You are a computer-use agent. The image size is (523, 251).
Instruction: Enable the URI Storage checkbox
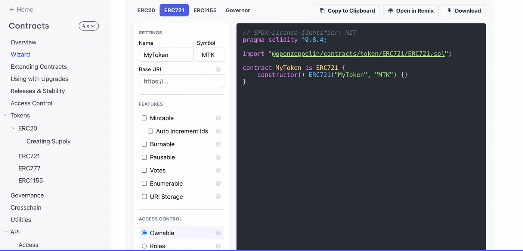click(144, 197)
